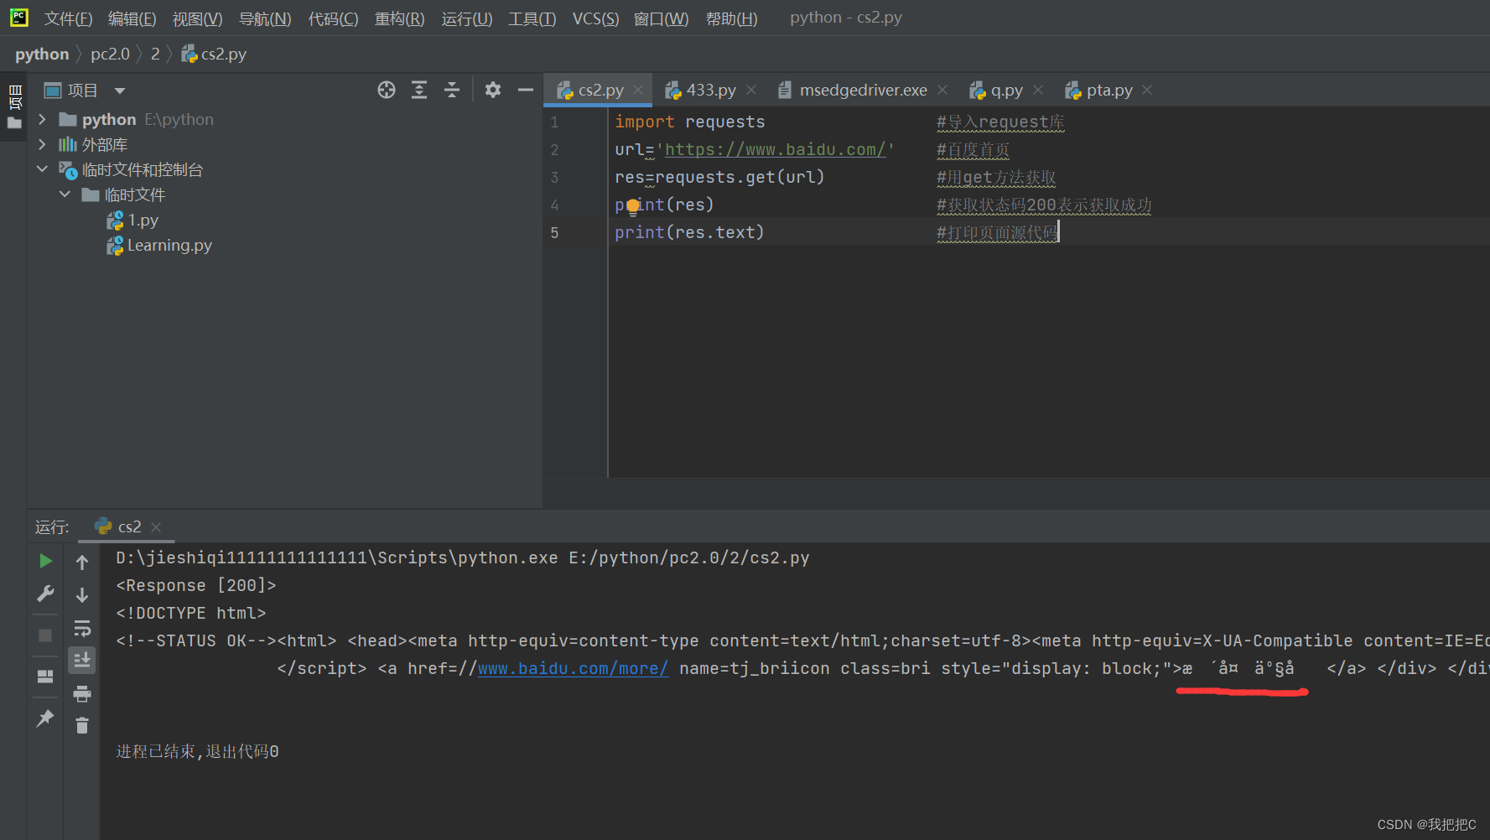Click the expand all icon in project panel
1490x840 pixels.
click(419, 90)
